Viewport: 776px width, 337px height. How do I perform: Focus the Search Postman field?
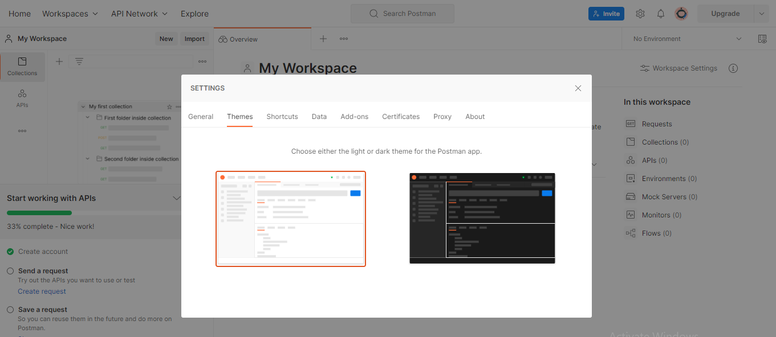(403, 14)
